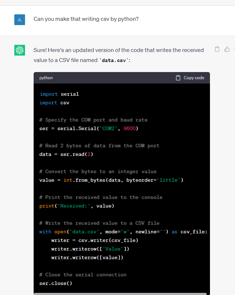
Task: Click the 'with open('data.csv'' line
Action: 123,232
